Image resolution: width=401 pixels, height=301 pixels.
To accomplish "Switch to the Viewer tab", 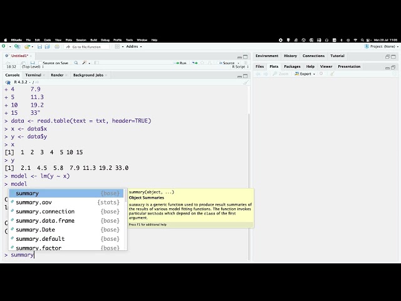I will [x=326, y=66].
